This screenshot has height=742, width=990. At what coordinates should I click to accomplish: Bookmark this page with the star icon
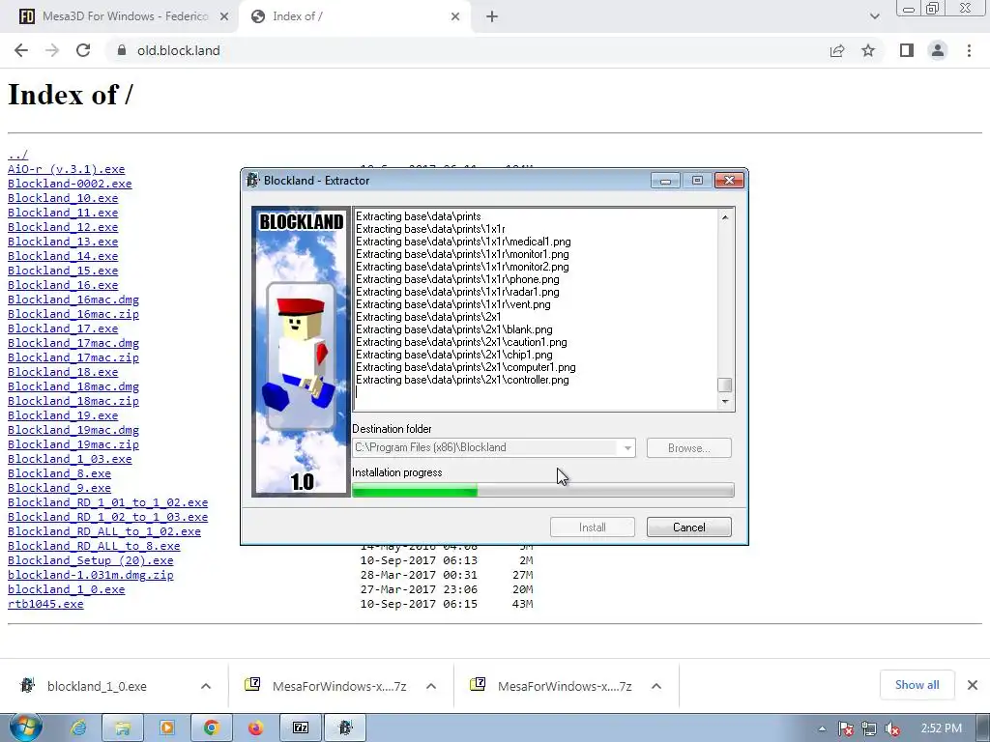click(868, 50)
